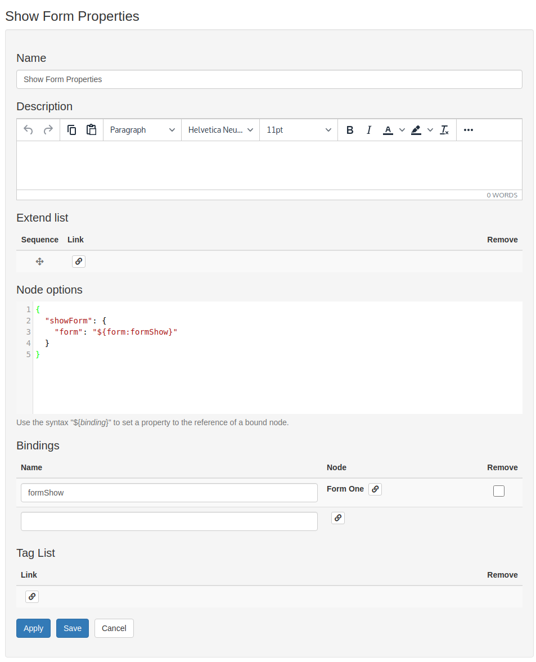Expand the text color options arrow

pos(402,130)
